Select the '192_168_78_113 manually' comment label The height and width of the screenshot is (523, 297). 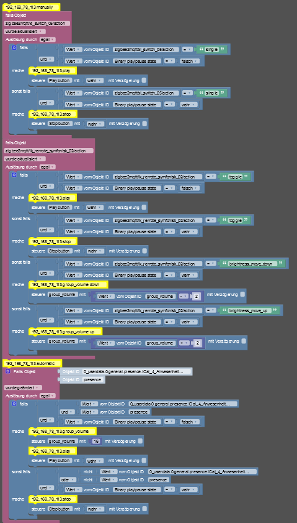31,7
